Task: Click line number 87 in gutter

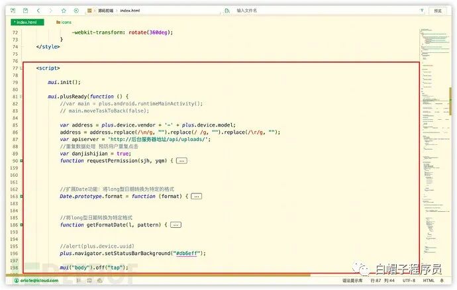Action: [x=15, y=139]
